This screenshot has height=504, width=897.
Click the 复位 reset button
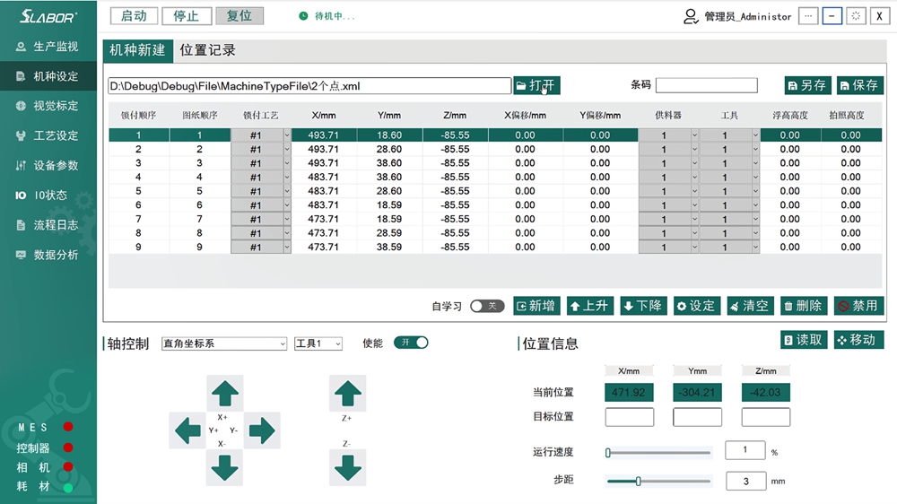(x=239, y=16)
